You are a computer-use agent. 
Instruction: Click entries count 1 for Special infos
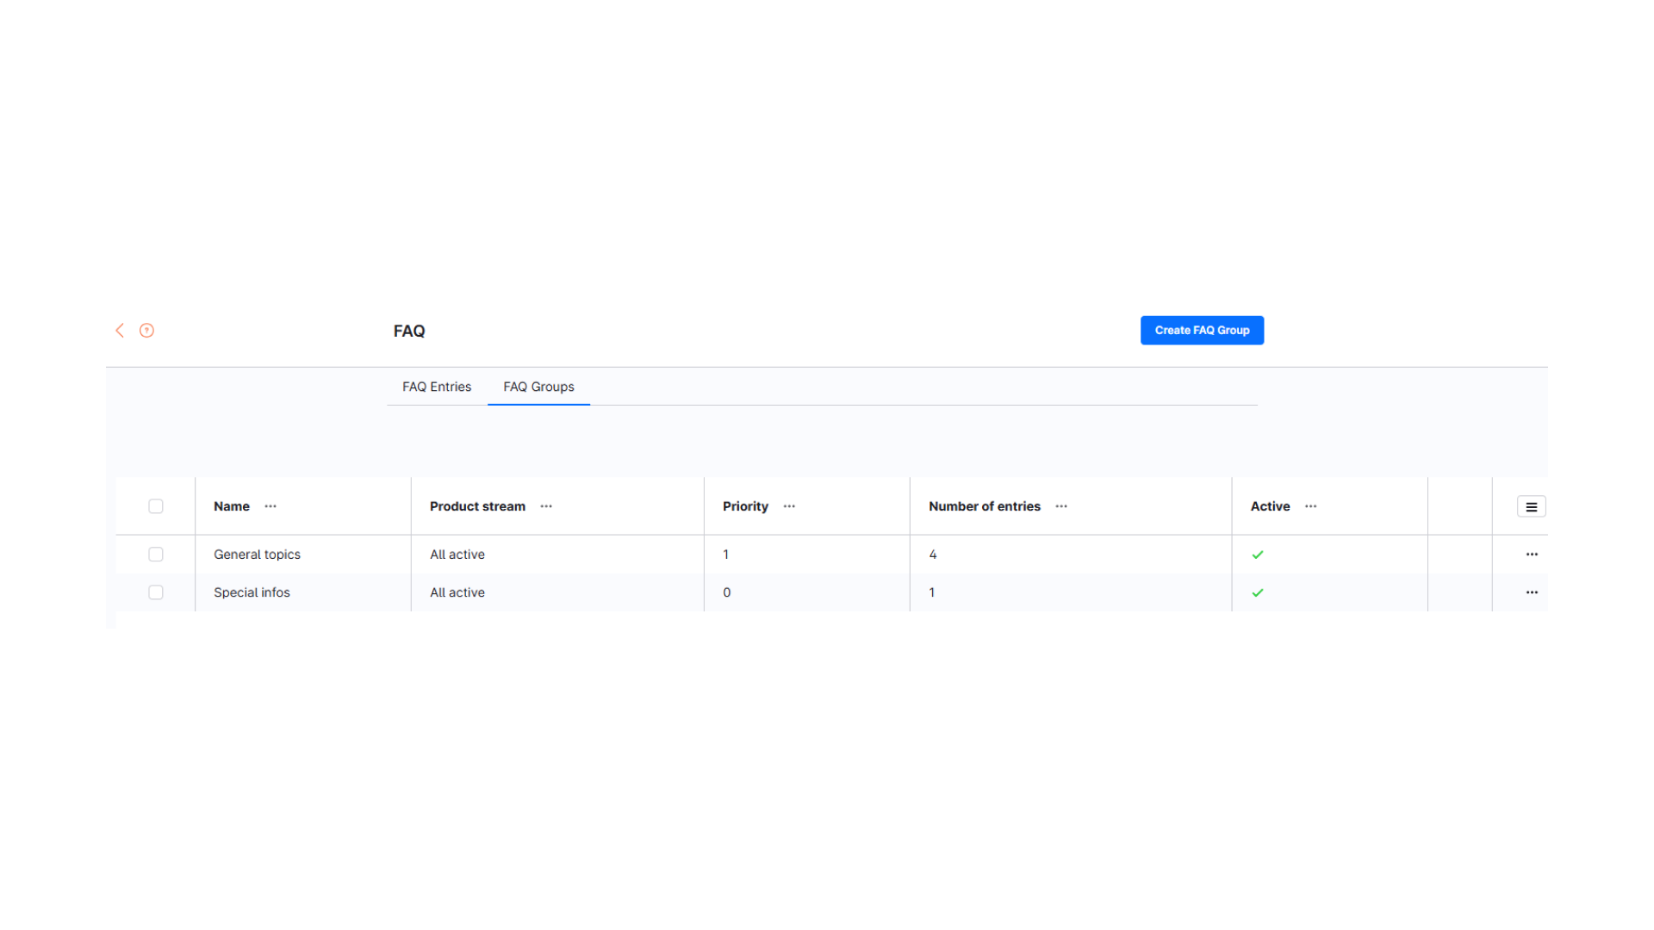[x=931, y=592]
